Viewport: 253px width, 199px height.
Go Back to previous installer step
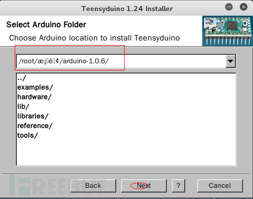click(x=93, y=186)
